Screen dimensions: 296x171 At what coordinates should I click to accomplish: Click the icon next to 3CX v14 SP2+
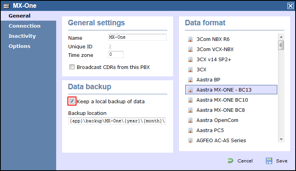pos(190,60)
